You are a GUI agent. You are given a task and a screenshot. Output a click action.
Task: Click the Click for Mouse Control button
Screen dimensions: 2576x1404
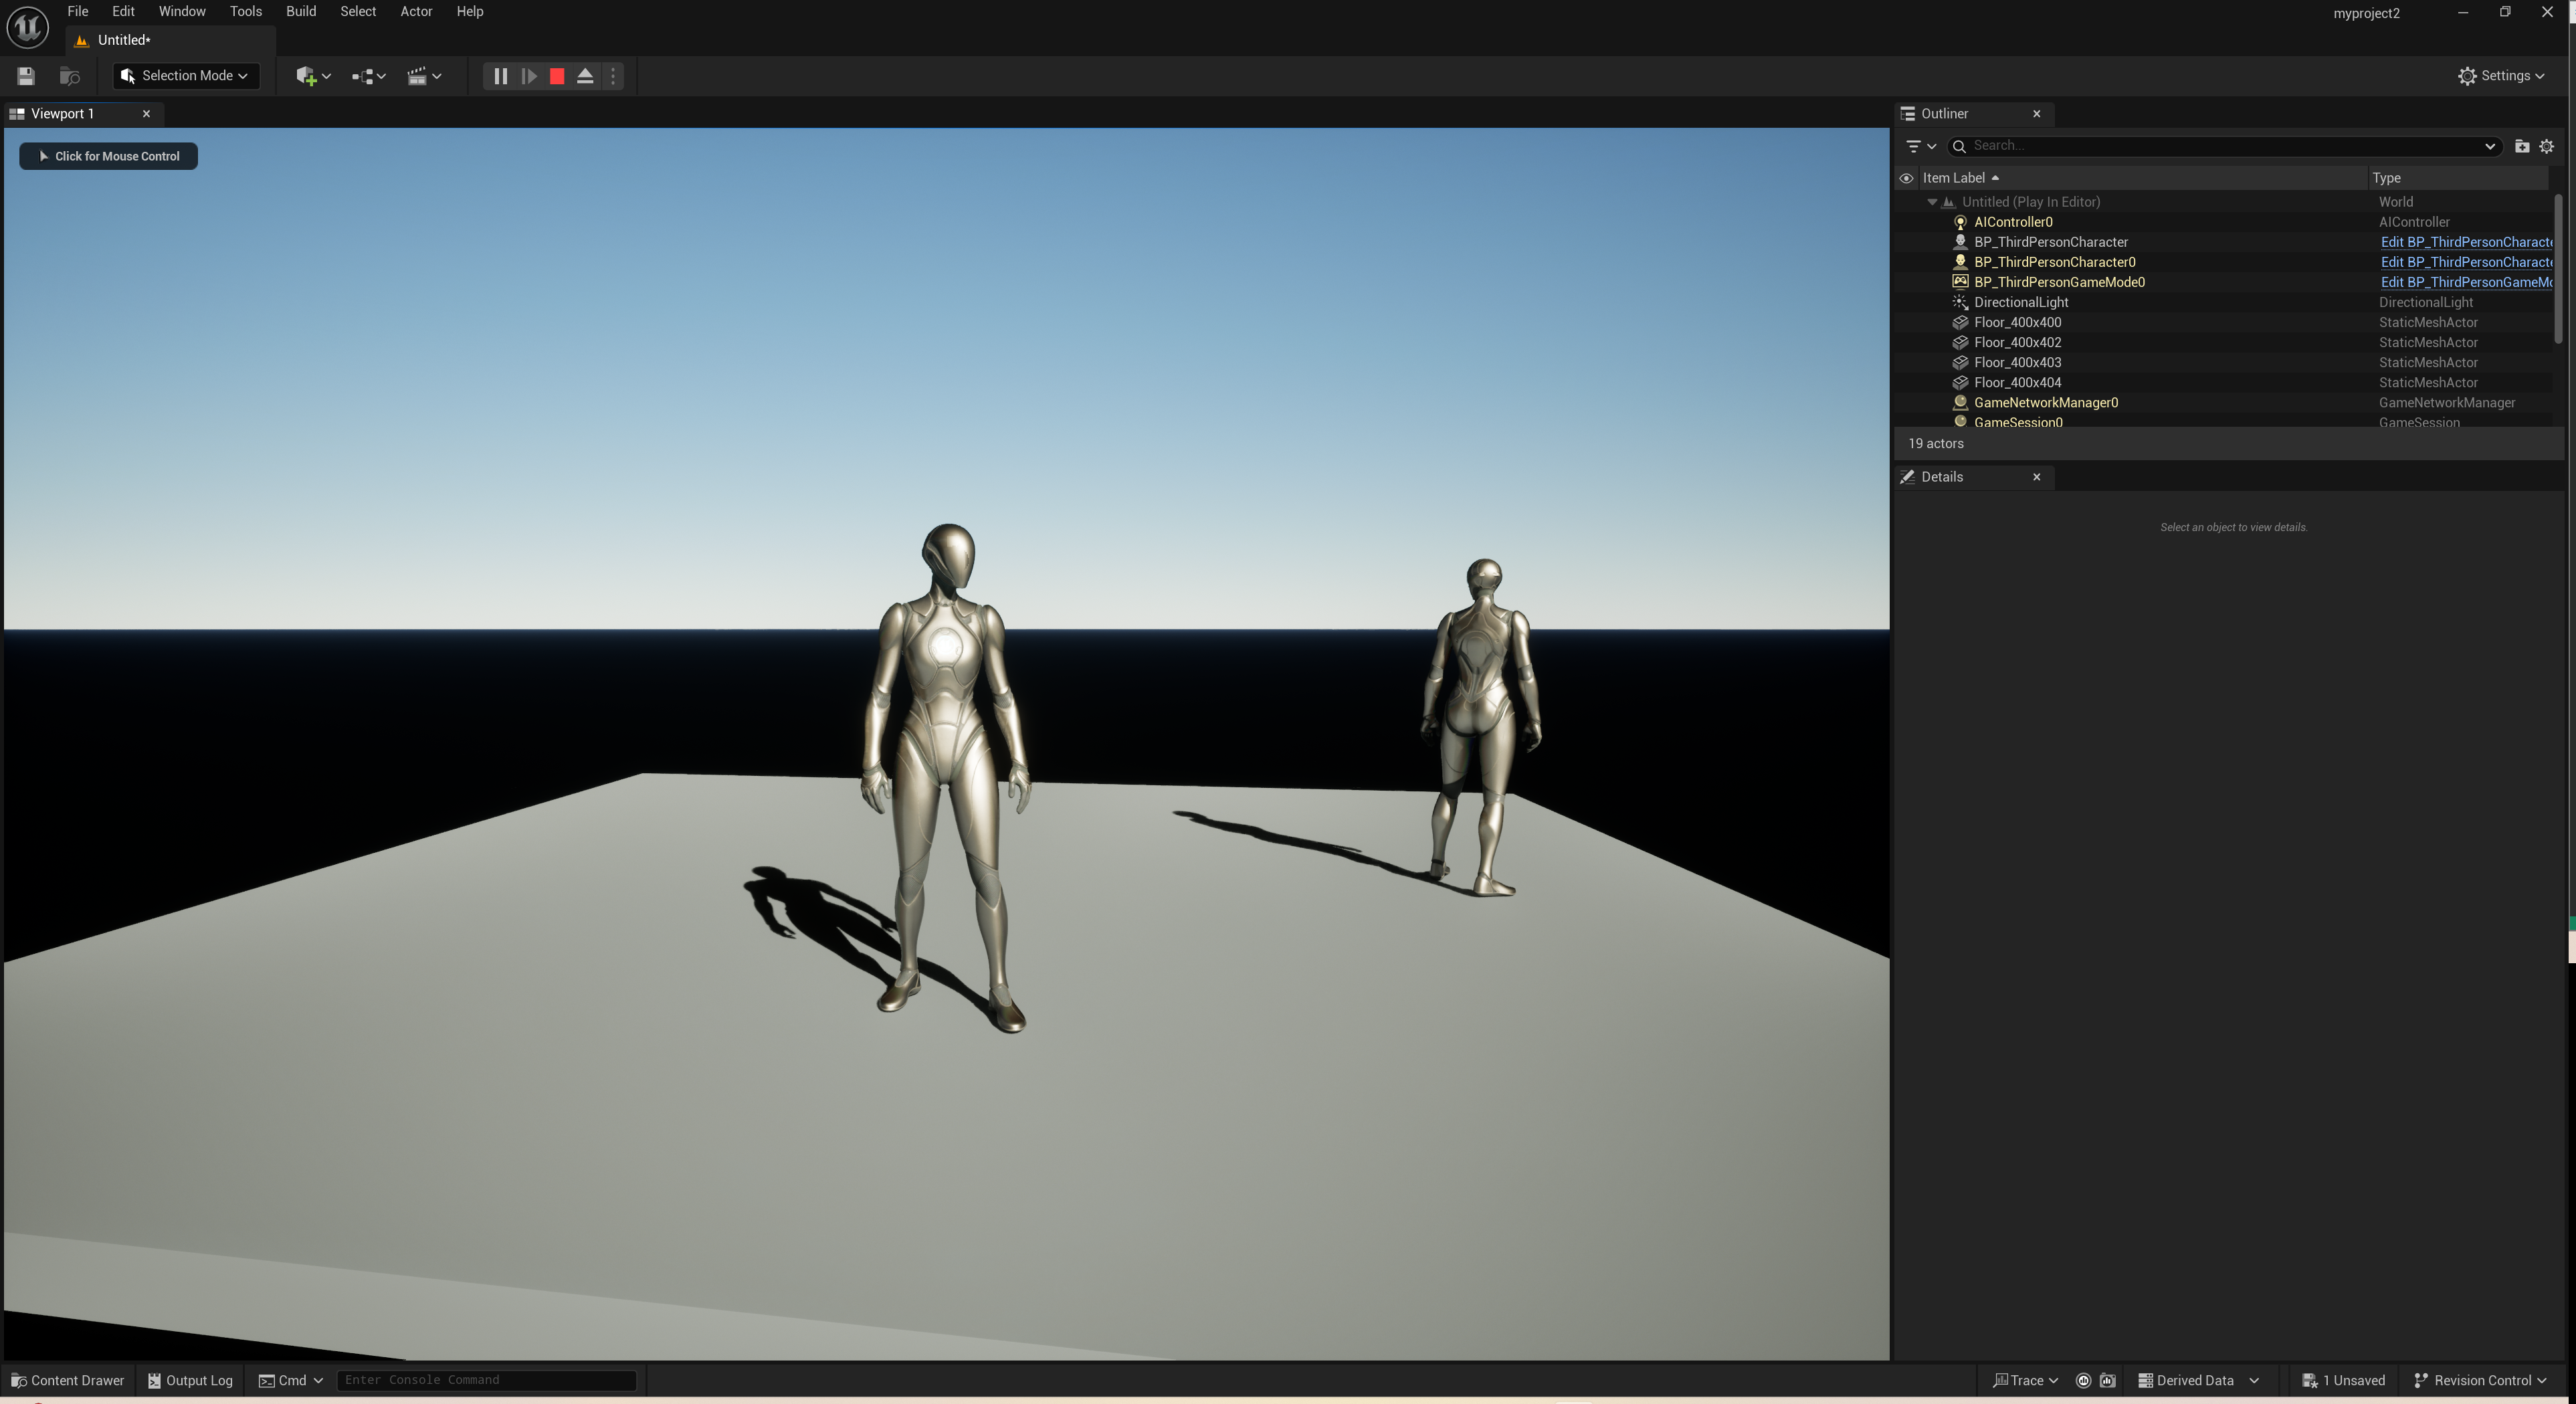point(108,156)
